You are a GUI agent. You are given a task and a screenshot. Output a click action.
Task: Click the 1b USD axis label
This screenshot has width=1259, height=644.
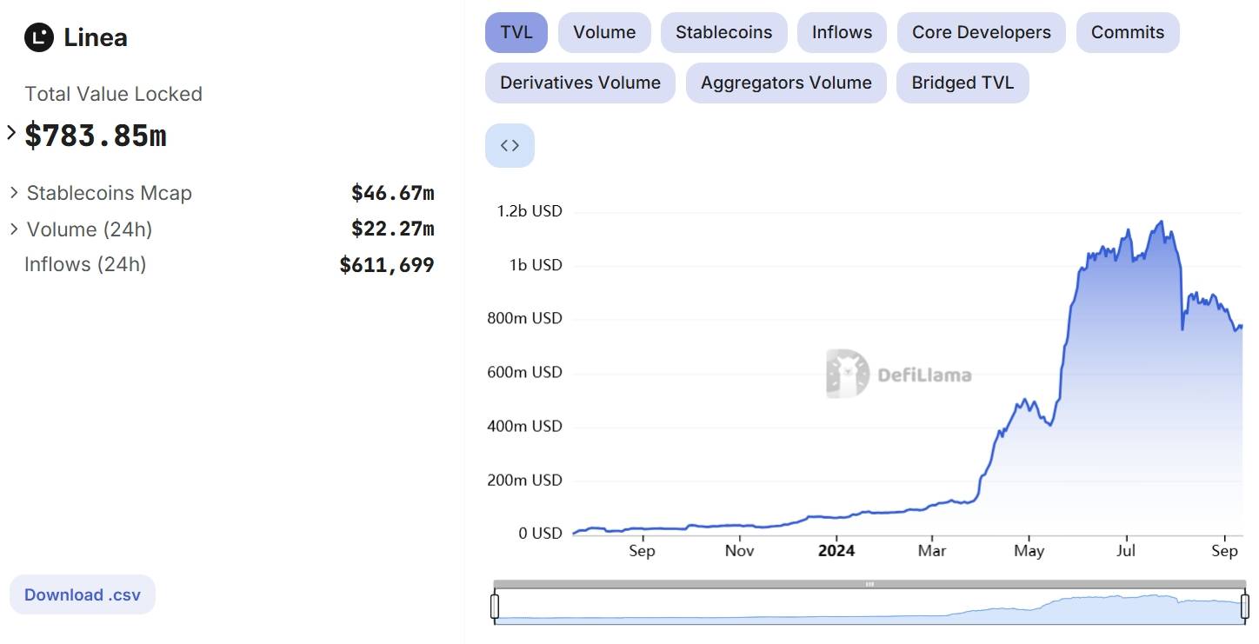(x=536, y=265)
